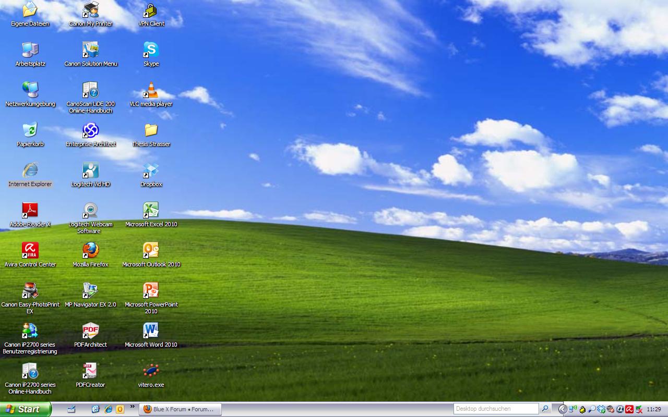Click the taskbar clock showing 11:29

point(654,409)
